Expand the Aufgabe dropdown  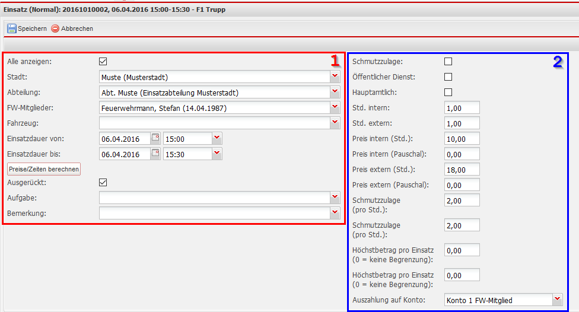pyautogui.click(x=335, y=198)
